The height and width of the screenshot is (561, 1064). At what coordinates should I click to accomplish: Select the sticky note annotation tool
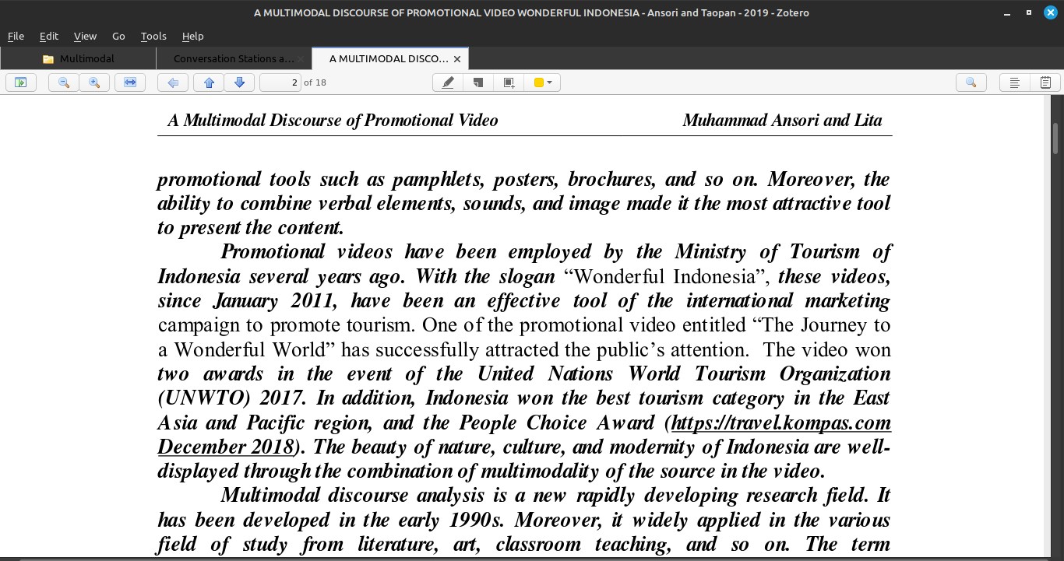coord(478,82)
